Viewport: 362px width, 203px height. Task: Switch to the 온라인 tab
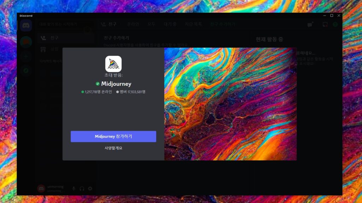(x=133, y=24)
